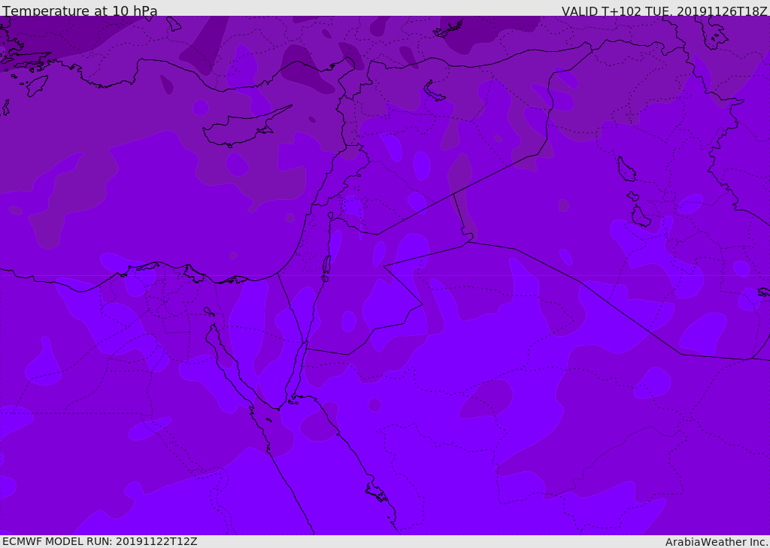The image size is (770, 548).
Task: Click the 'ECMWF MODEL RUN: 20191122T12Z' label
Action: 100,541
